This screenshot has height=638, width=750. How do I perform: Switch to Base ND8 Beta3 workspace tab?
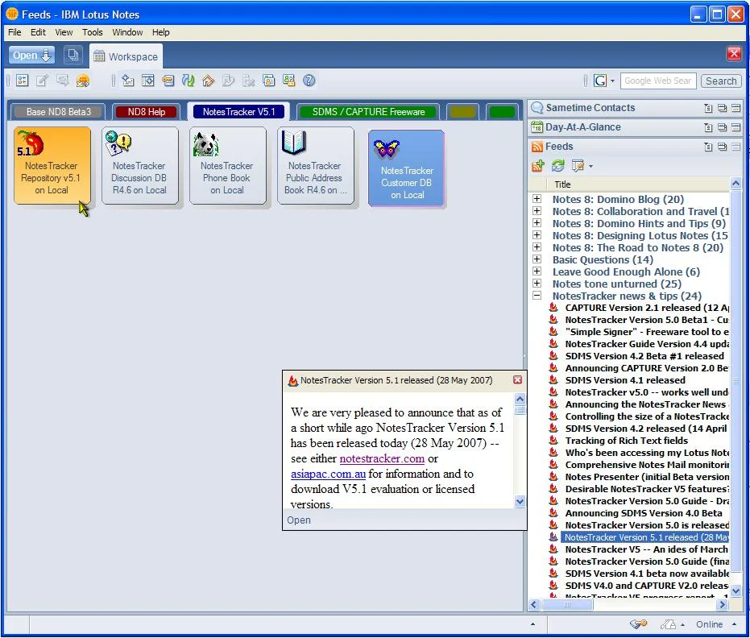[x=58, y=112]
